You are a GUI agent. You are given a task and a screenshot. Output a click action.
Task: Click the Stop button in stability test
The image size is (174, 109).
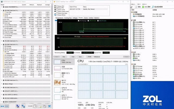tap(64, 57)
